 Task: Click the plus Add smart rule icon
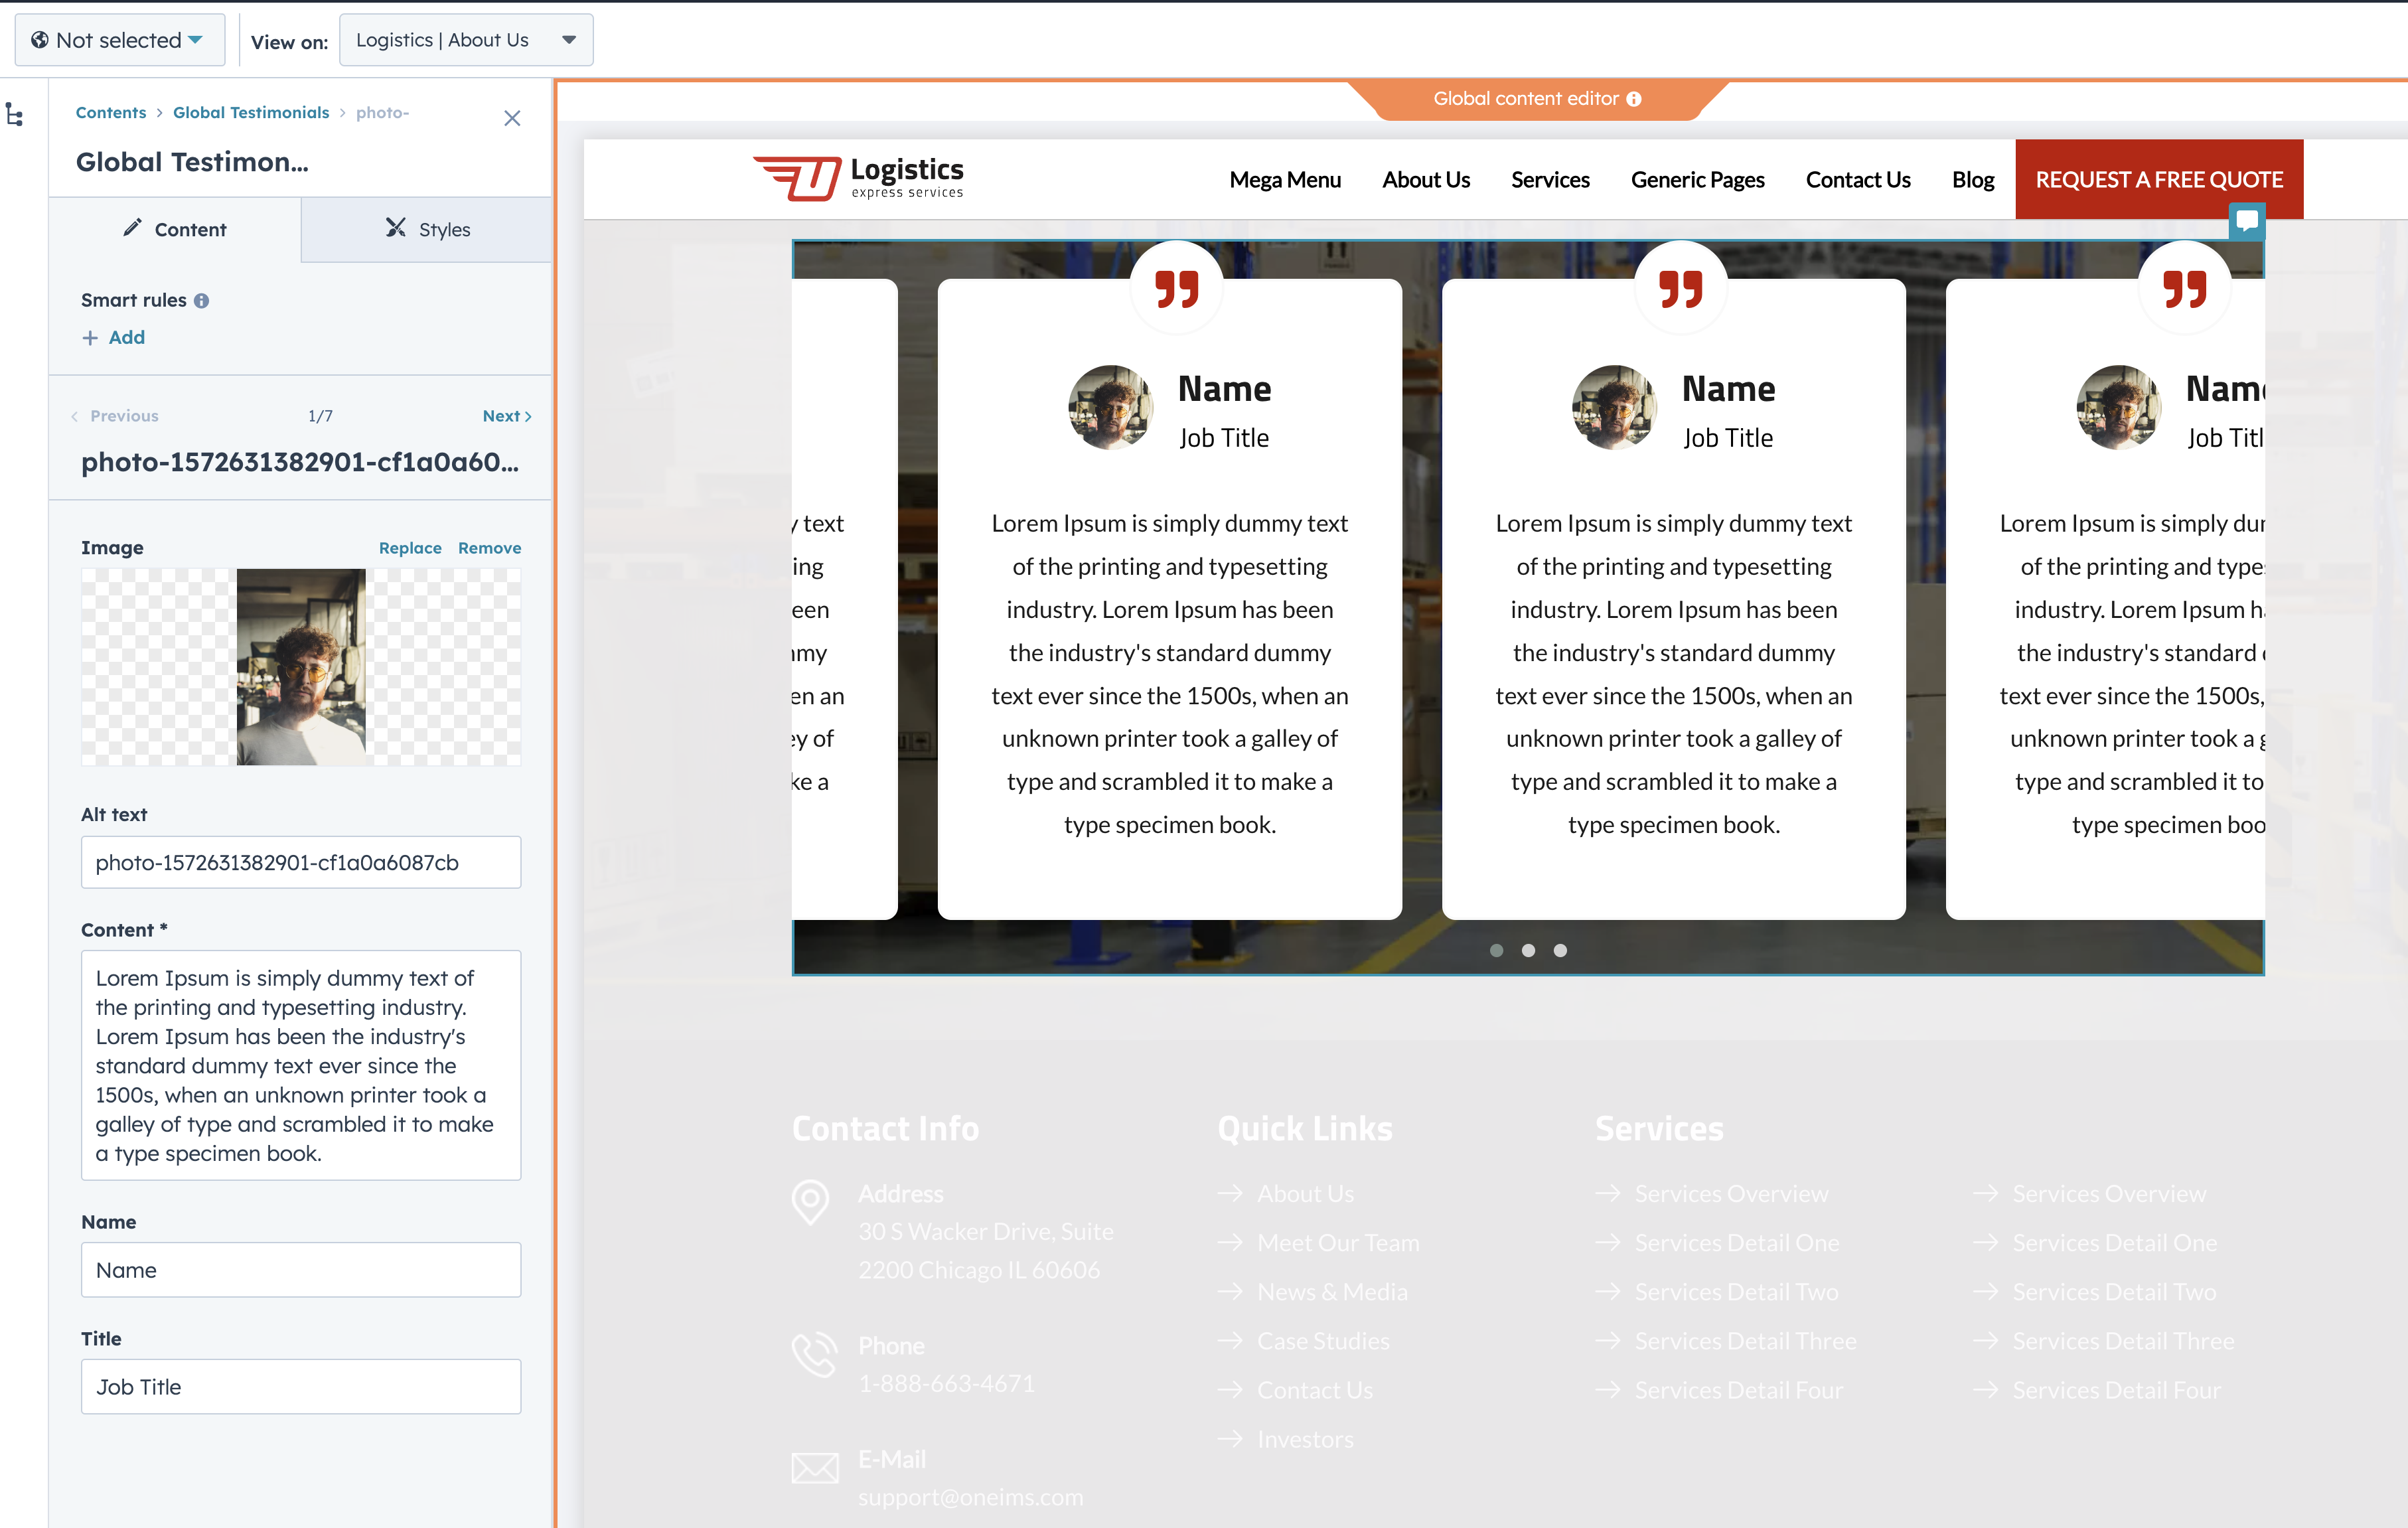click(90, 338)
